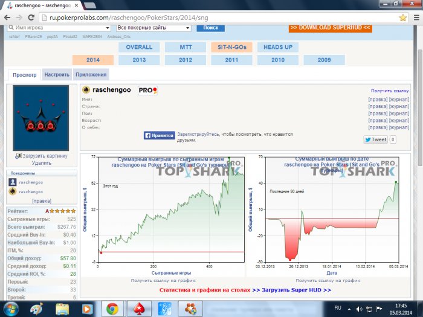Click the DOWNLOAD SUPERHUD banner

tap(330, 28)
